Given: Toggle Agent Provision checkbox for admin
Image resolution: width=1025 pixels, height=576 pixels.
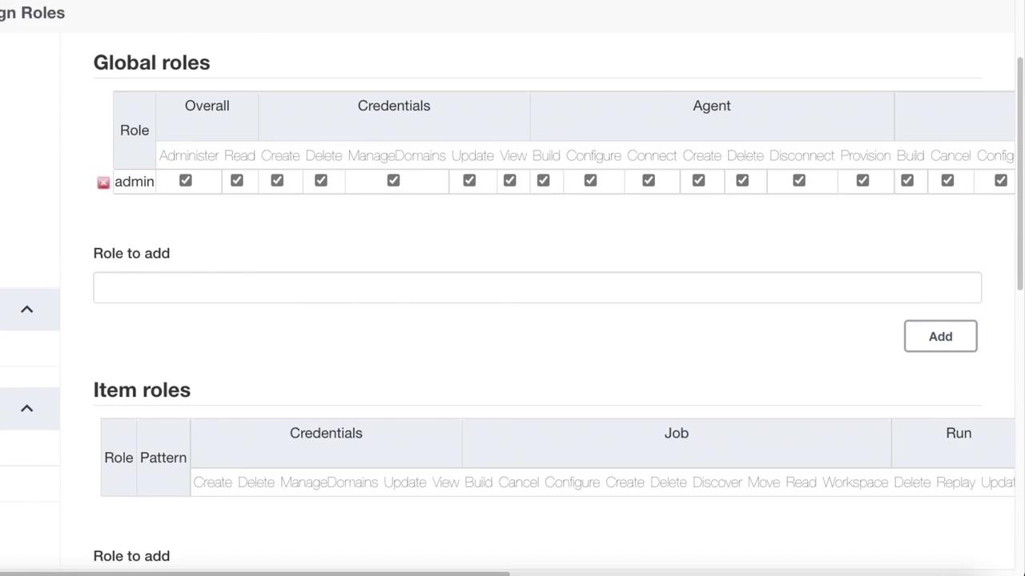Looking at the screenshot, I should click(862, 181).
